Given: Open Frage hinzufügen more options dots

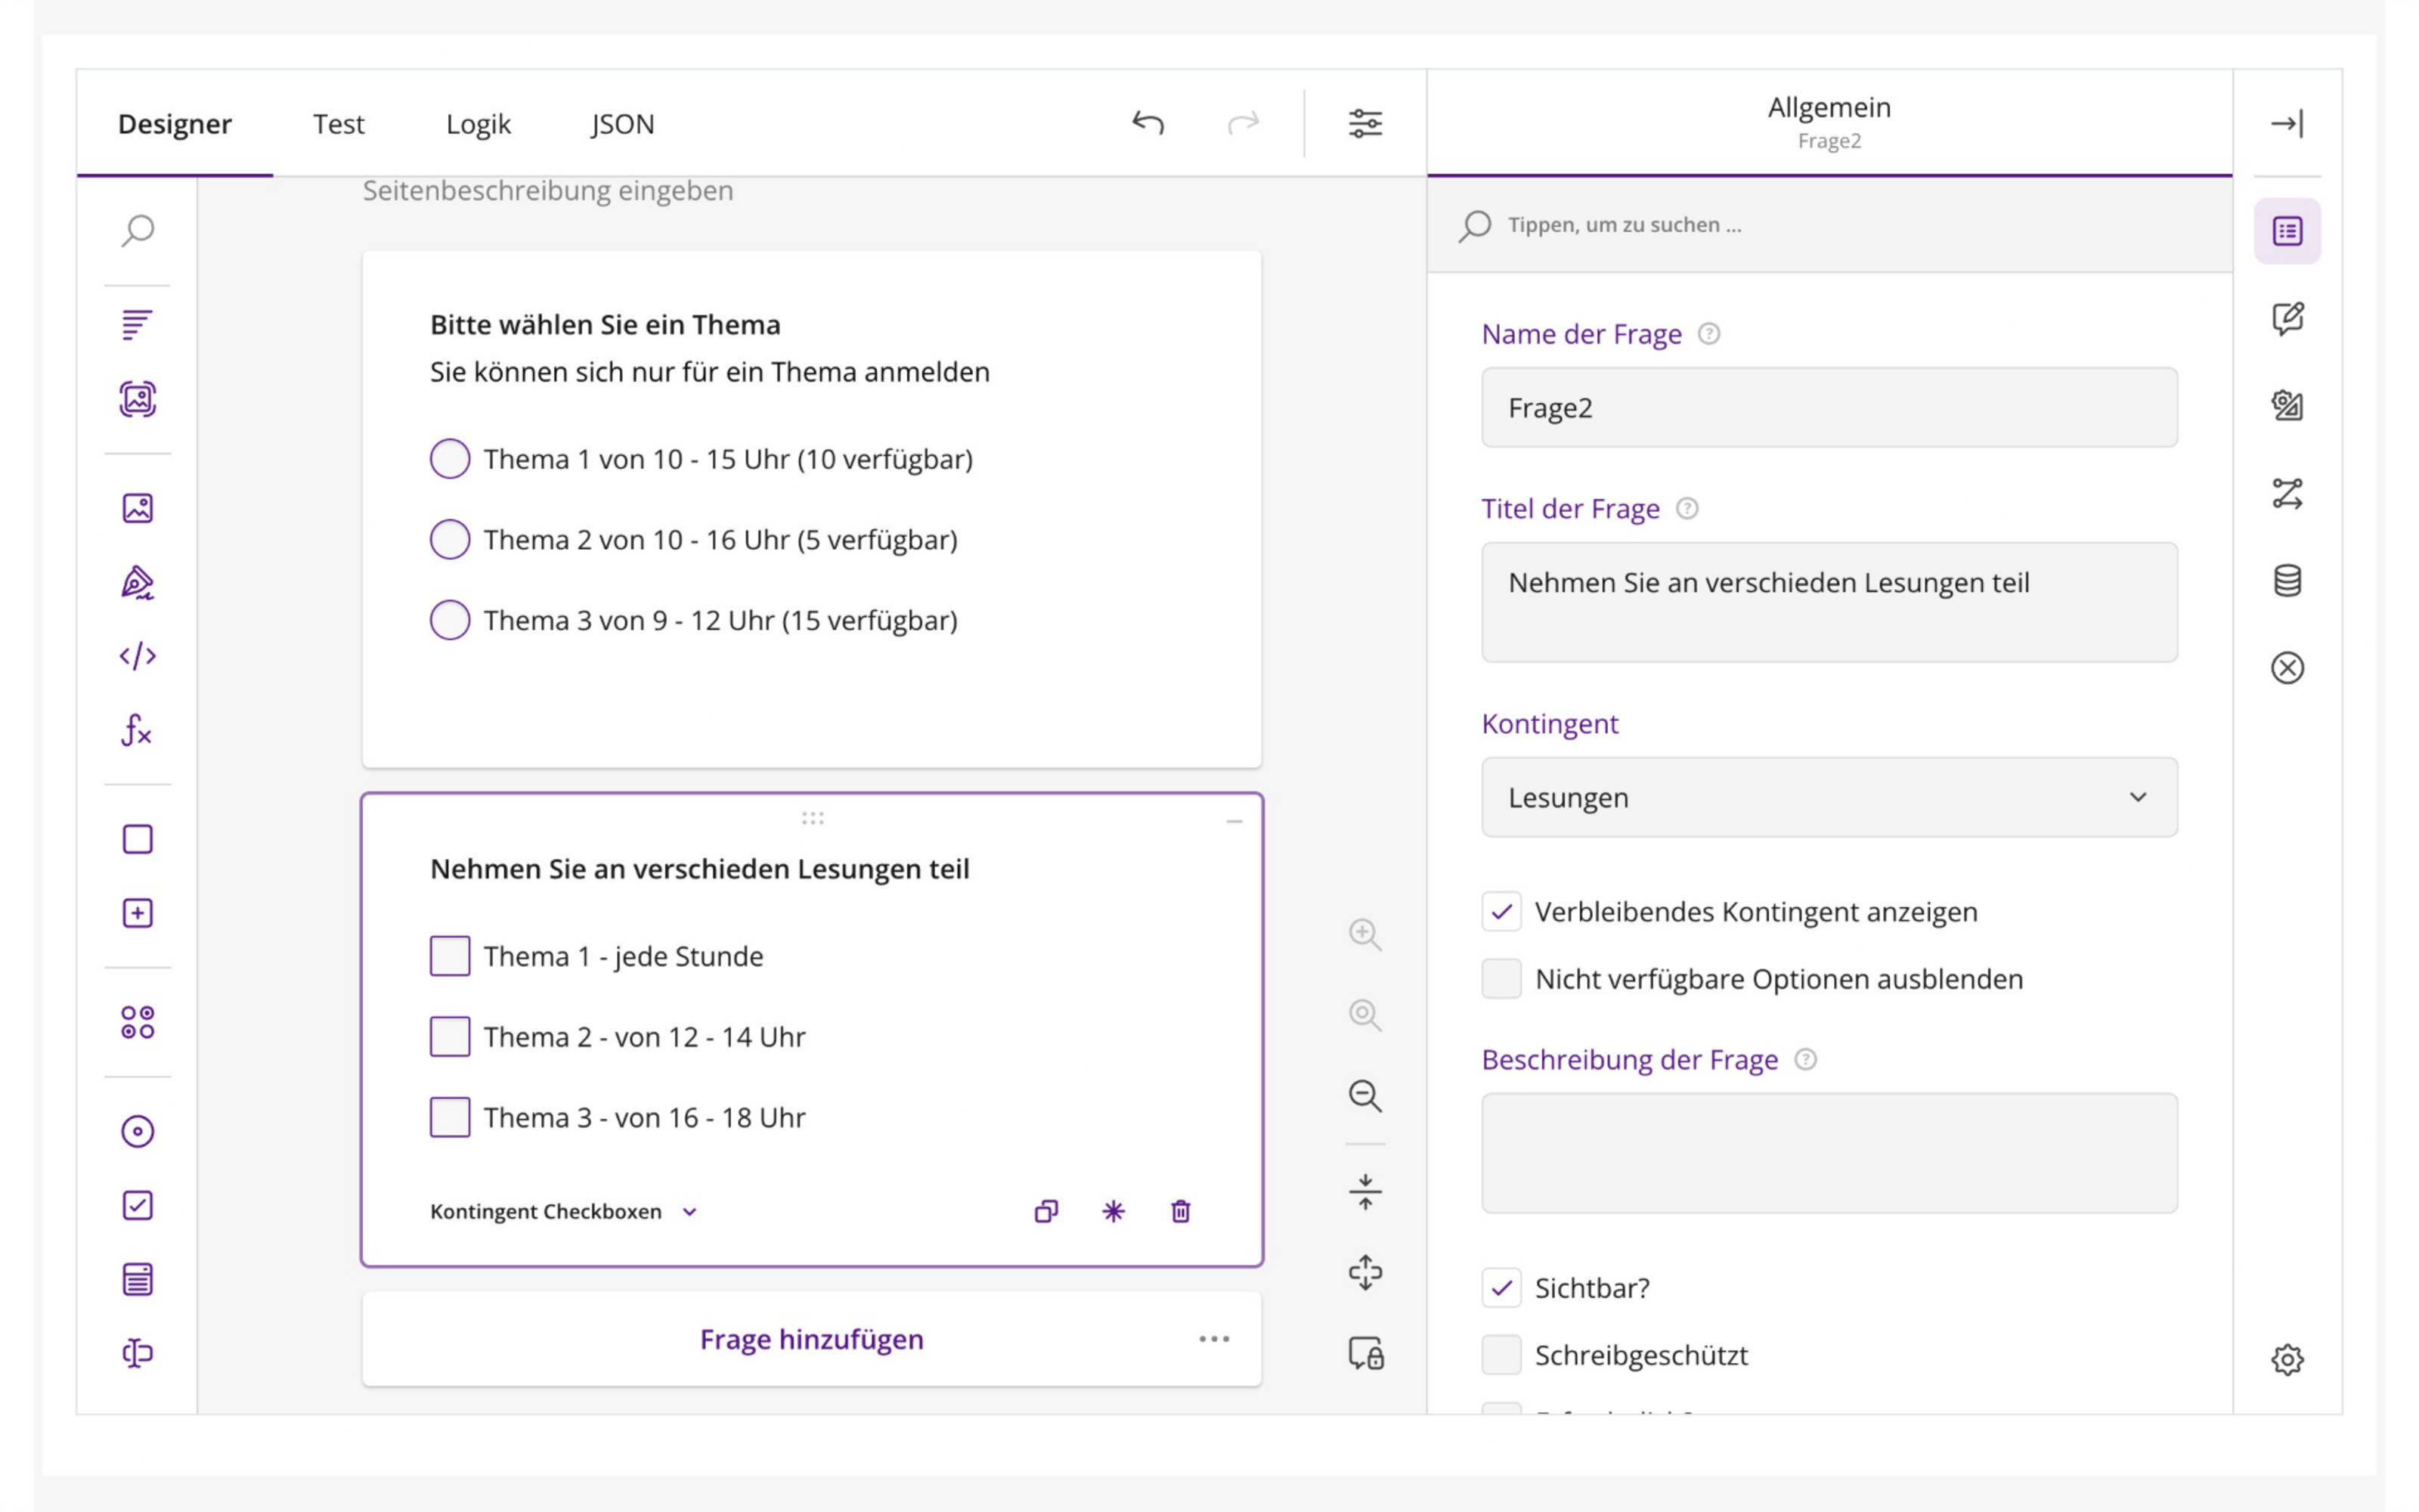Looking at the screenshot, I should (1215, 1339).
